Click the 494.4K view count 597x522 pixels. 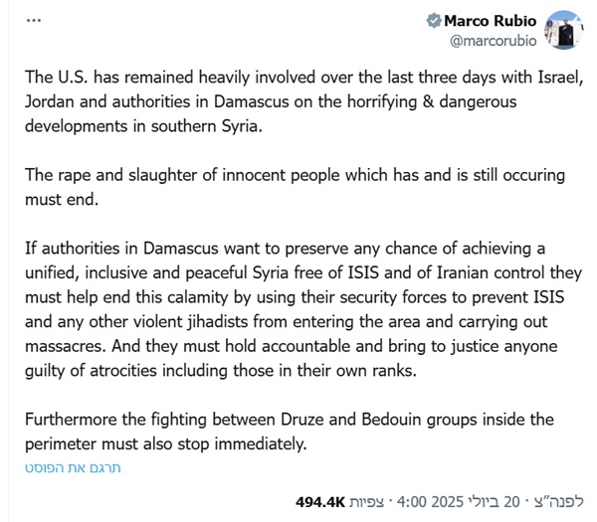point(320,502)
